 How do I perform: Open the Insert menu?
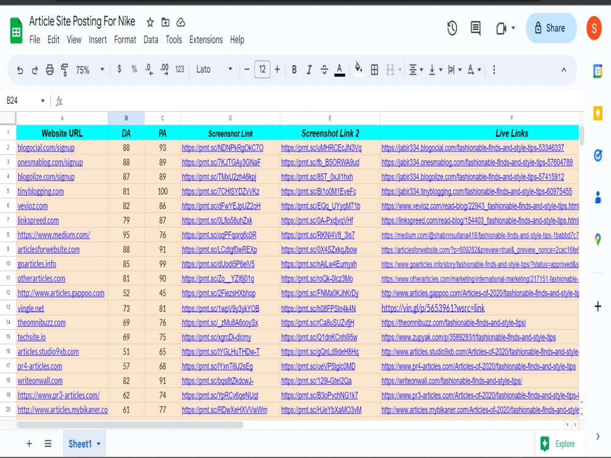[97, 40]
